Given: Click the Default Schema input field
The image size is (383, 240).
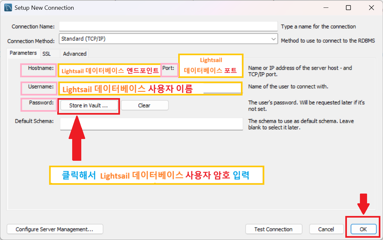Looking at the screenshot, I should point(152,124).
